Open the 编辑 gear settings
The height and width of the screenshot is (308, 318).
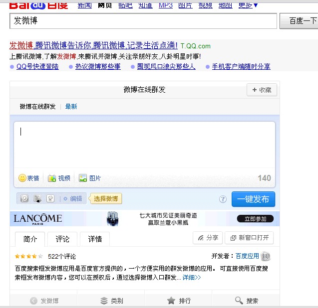coord(72,199)
